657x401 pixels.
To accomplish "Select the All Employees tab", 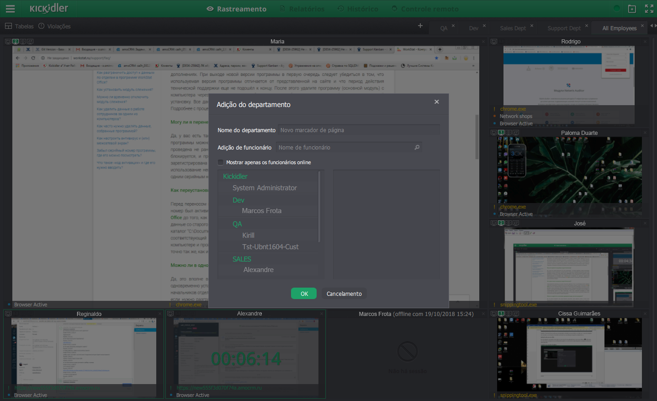I will pos(619,28).
